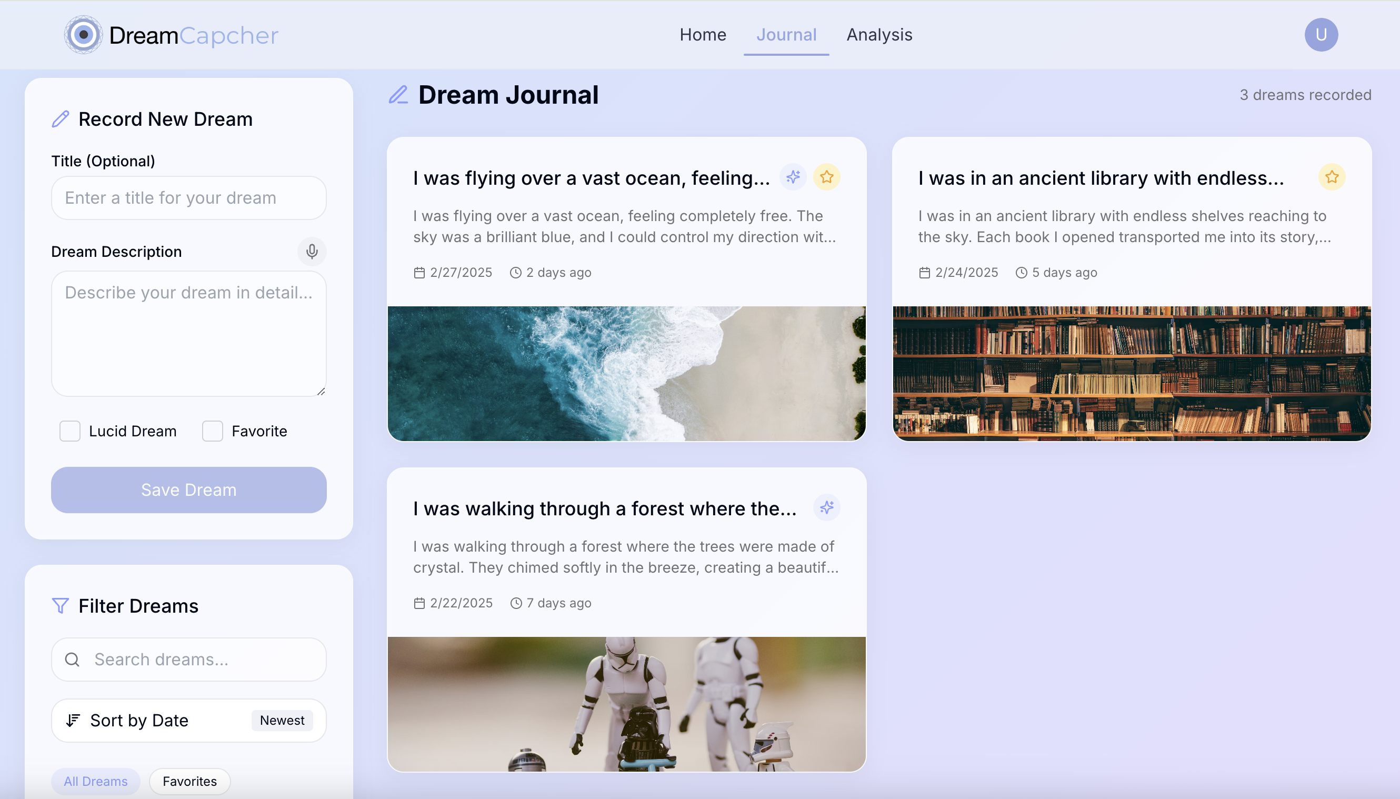
Task: Click the DreamCapcher logo icon
Action: [83, 35]
